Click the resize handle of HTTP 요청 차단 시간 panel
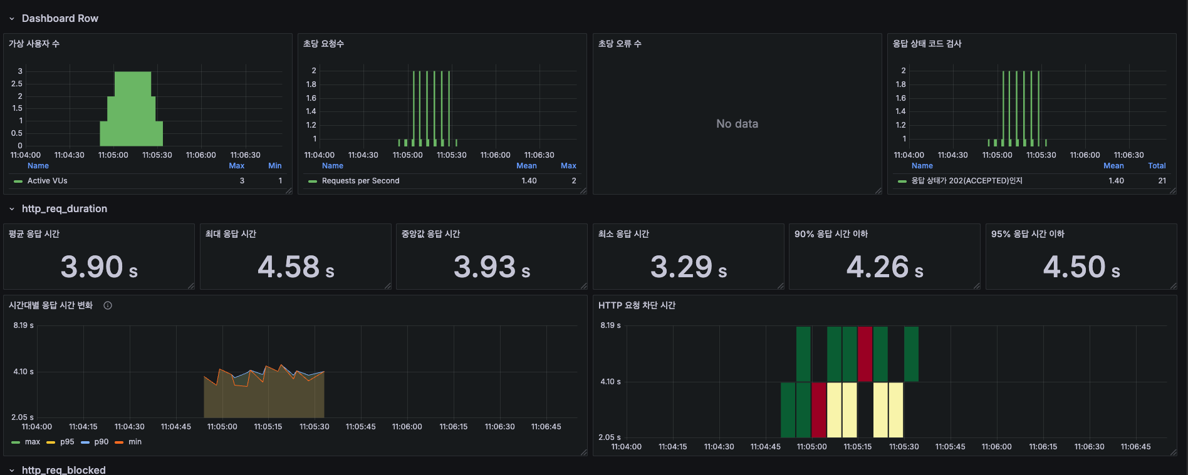The image size is (1188, 475). click(x=1174, y=452)
